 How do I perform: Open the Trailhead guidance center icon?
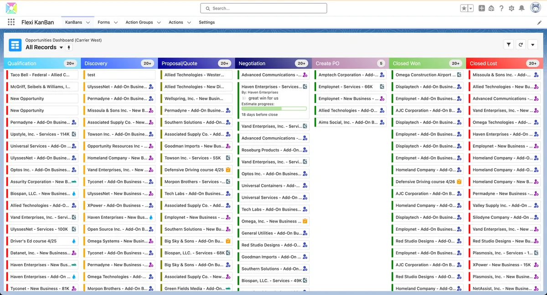(491, 8)
